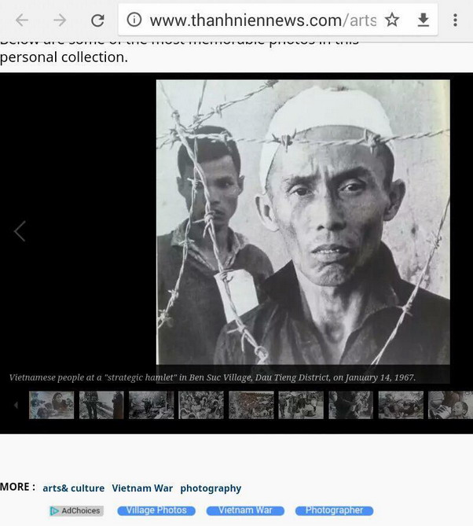Click the blue "Village Photos" ad button
The image size is (473, 526).
pyautogui.click(x=156, y=510)
